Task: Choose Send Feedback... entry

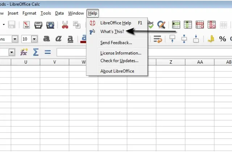Action: [117, 43]
